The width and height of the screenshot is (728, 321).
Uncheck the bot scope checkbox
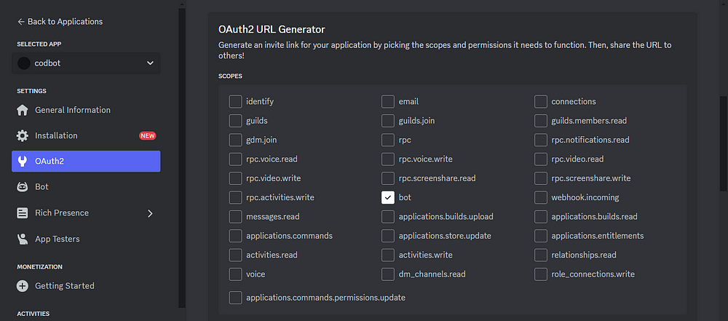[388, 197]
